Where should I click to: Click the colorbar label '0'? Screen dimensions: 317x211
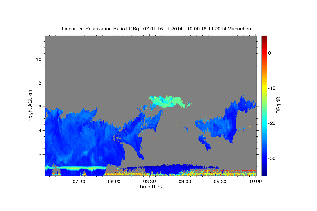click(x=269, y=53)
